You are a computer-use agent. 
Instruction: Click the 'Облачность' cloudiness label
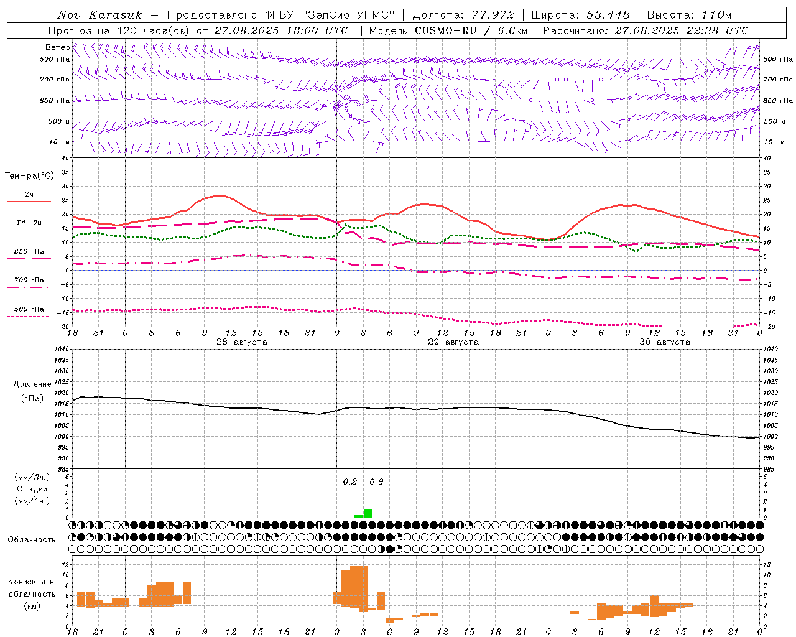click(32, 540)
